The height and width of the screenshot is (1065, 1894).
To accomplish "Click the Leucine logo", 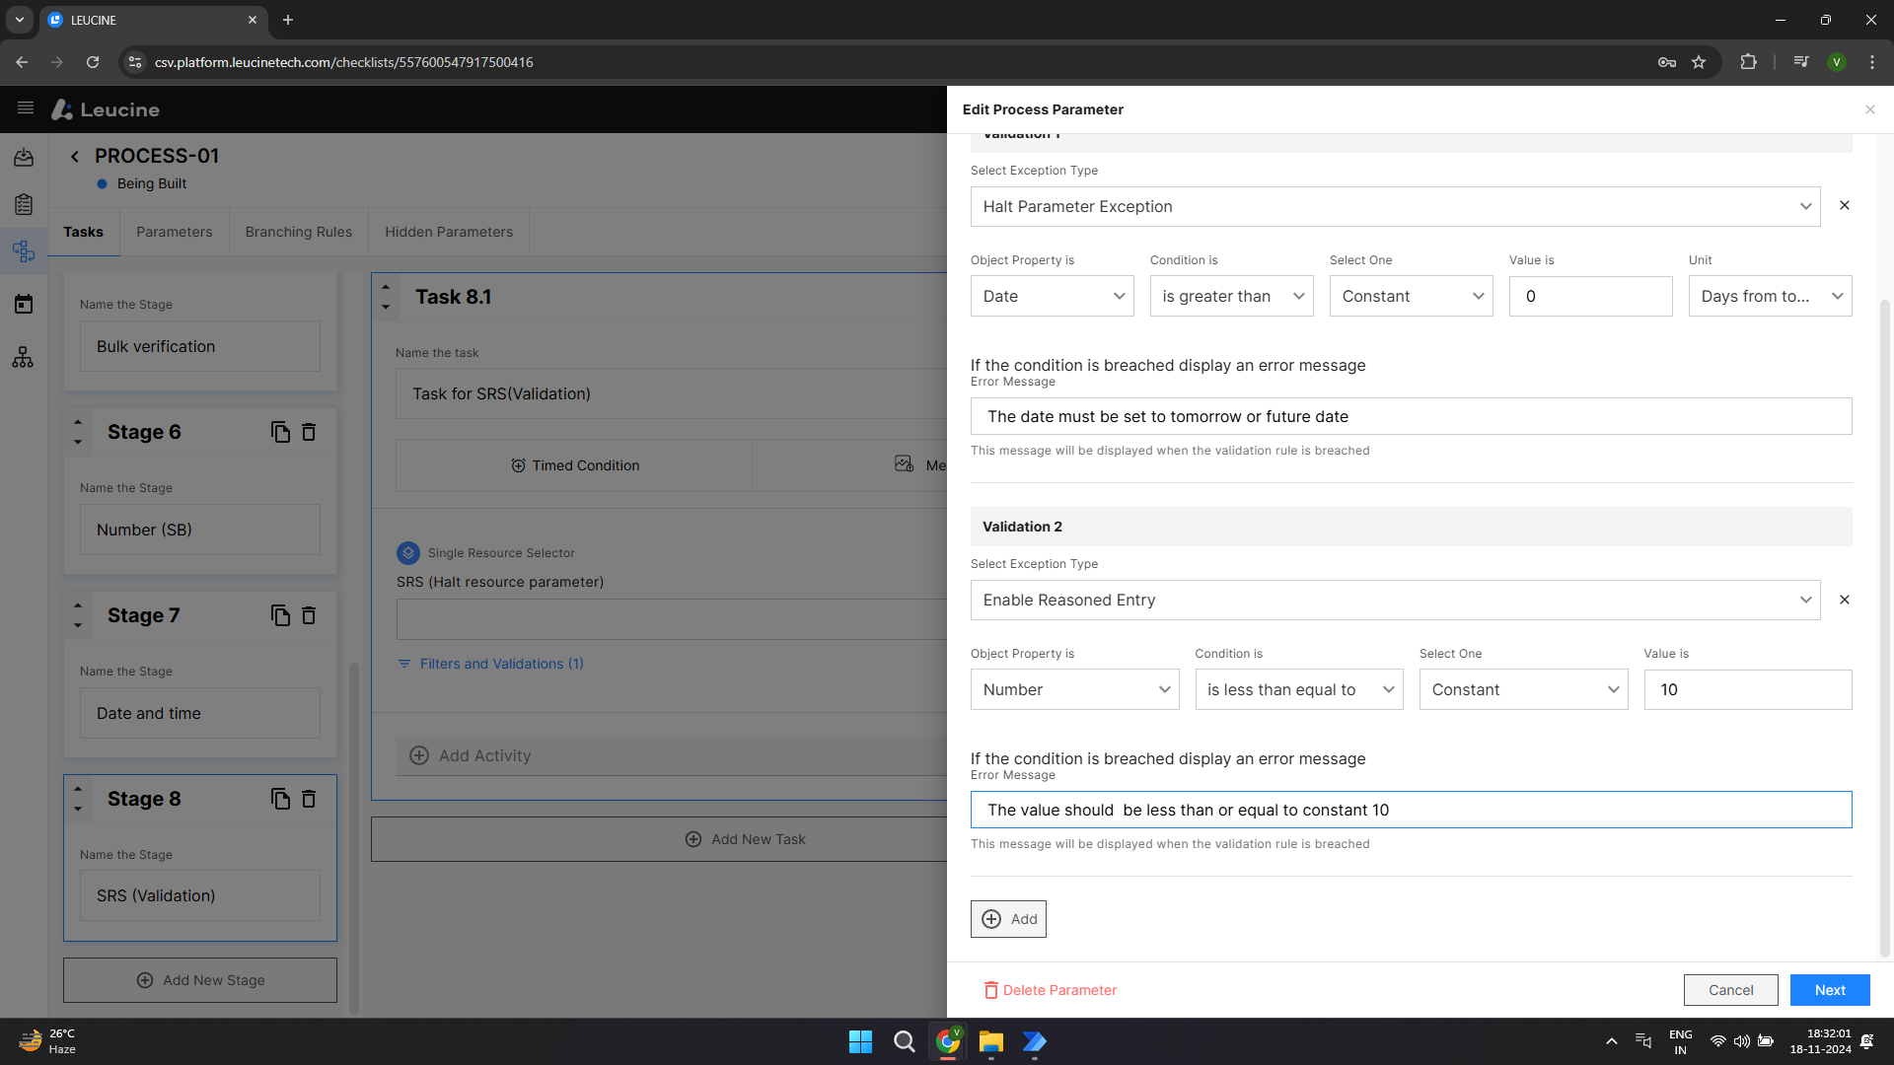I will tap(106, 109).
